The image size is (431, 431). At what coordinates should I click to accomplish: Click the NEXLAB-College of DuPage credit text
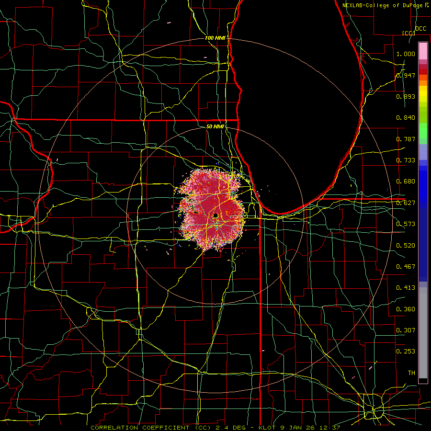point(383,5)
